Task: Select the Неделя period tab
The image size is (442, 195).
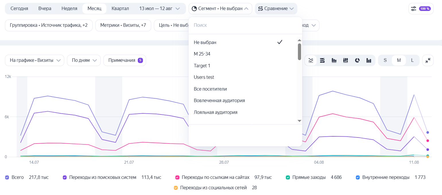Action: (69, 9)
